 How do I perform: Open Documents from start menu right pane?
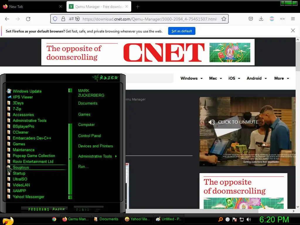point(88,103)
